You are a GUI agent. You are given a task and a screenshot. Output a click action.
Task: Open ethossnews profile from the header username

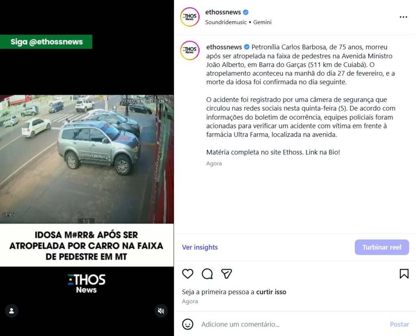click(223, 12)
